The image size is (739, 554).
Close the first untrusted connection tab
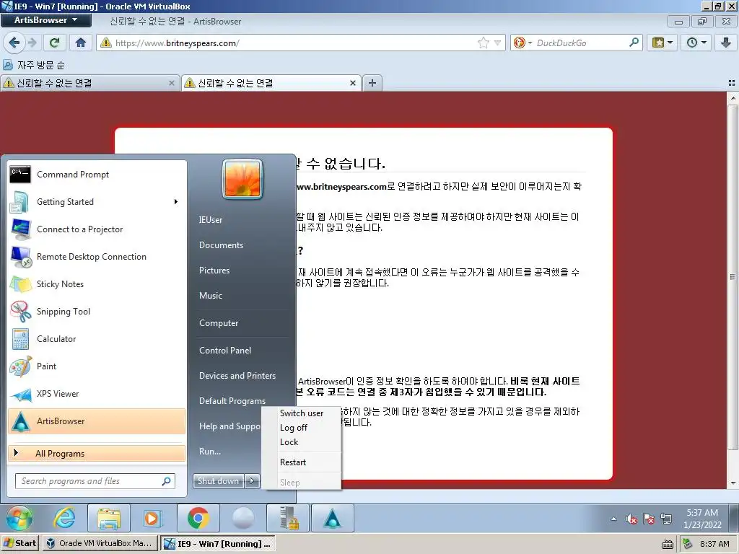pyautogui.click(x=172, y=83)
